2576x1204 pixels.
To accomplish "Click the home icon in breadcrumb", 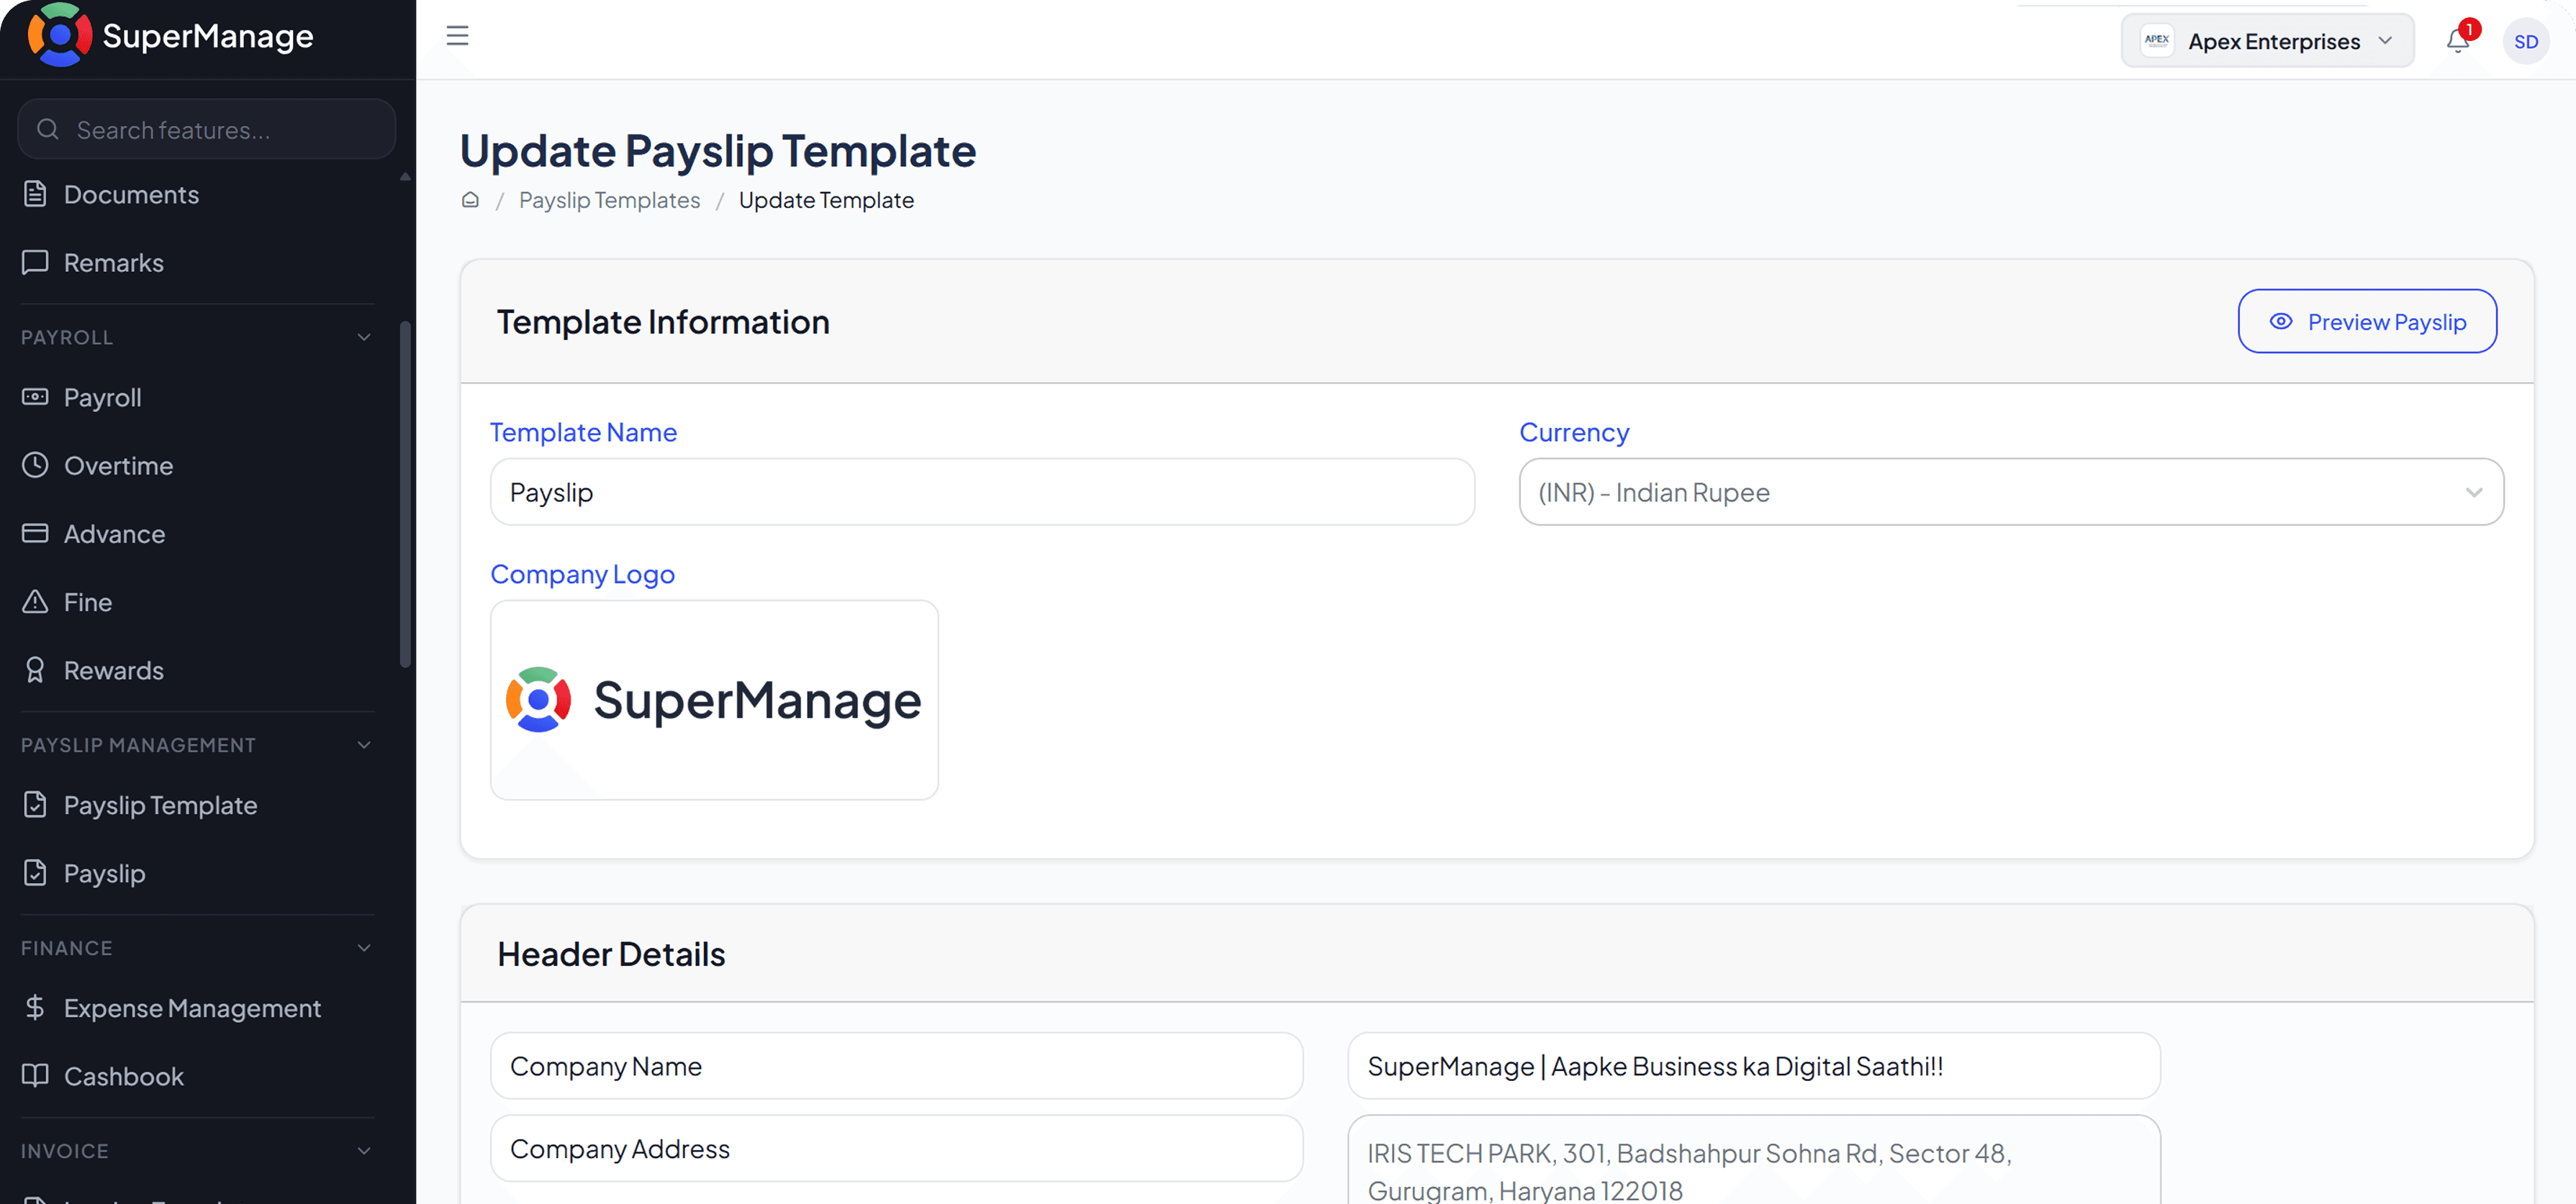I will [470, 200].
